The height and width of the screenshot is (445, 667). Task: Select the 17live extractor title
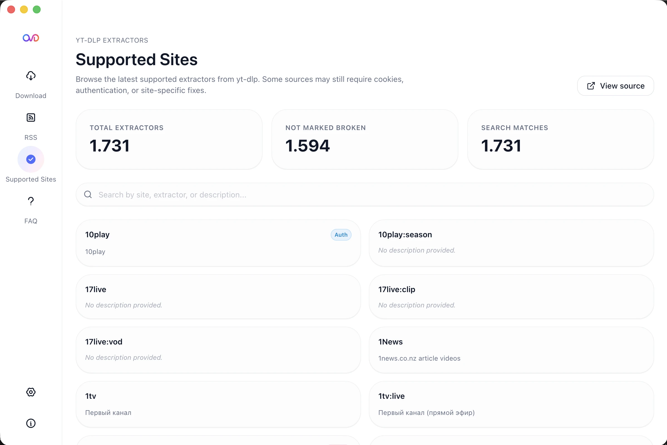coord(95,289)
